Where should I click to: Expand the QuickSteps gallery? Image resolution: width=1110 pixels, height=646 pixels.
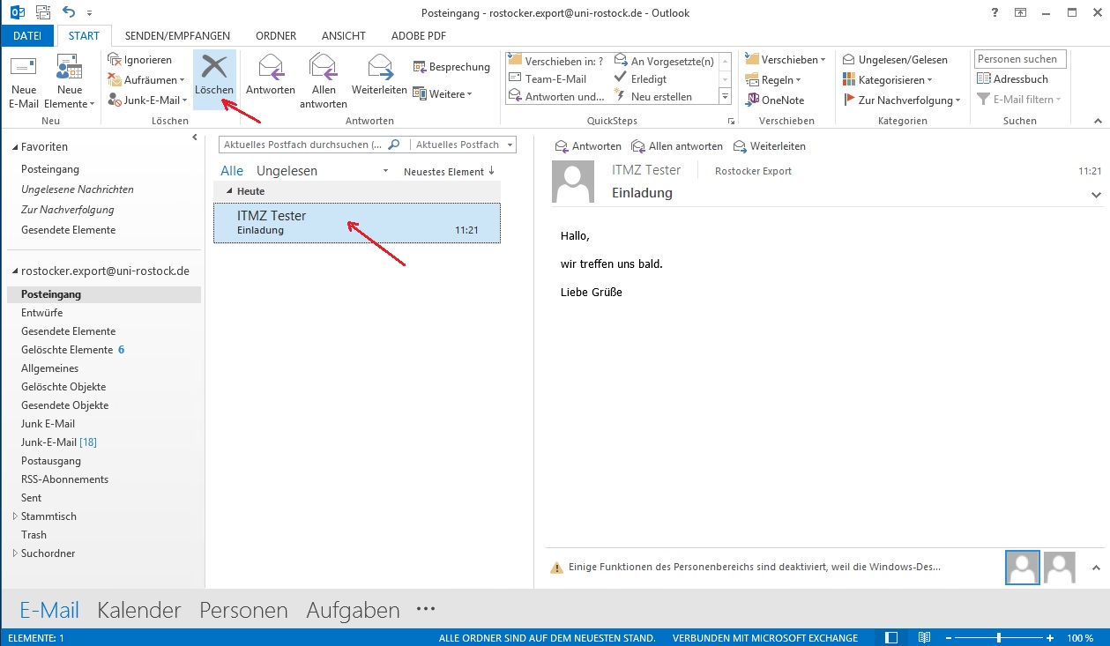[725, 97]
